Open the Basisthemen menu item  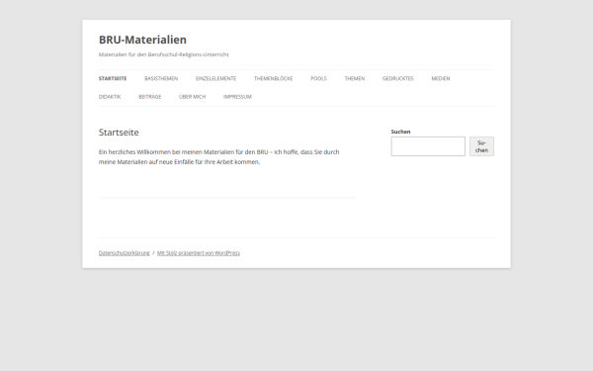click(161, 79)
